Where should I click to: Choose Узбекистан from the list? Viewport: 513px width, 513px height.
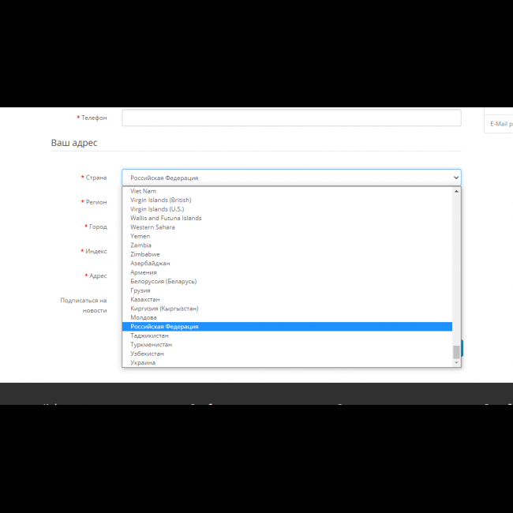pos(148,354)
